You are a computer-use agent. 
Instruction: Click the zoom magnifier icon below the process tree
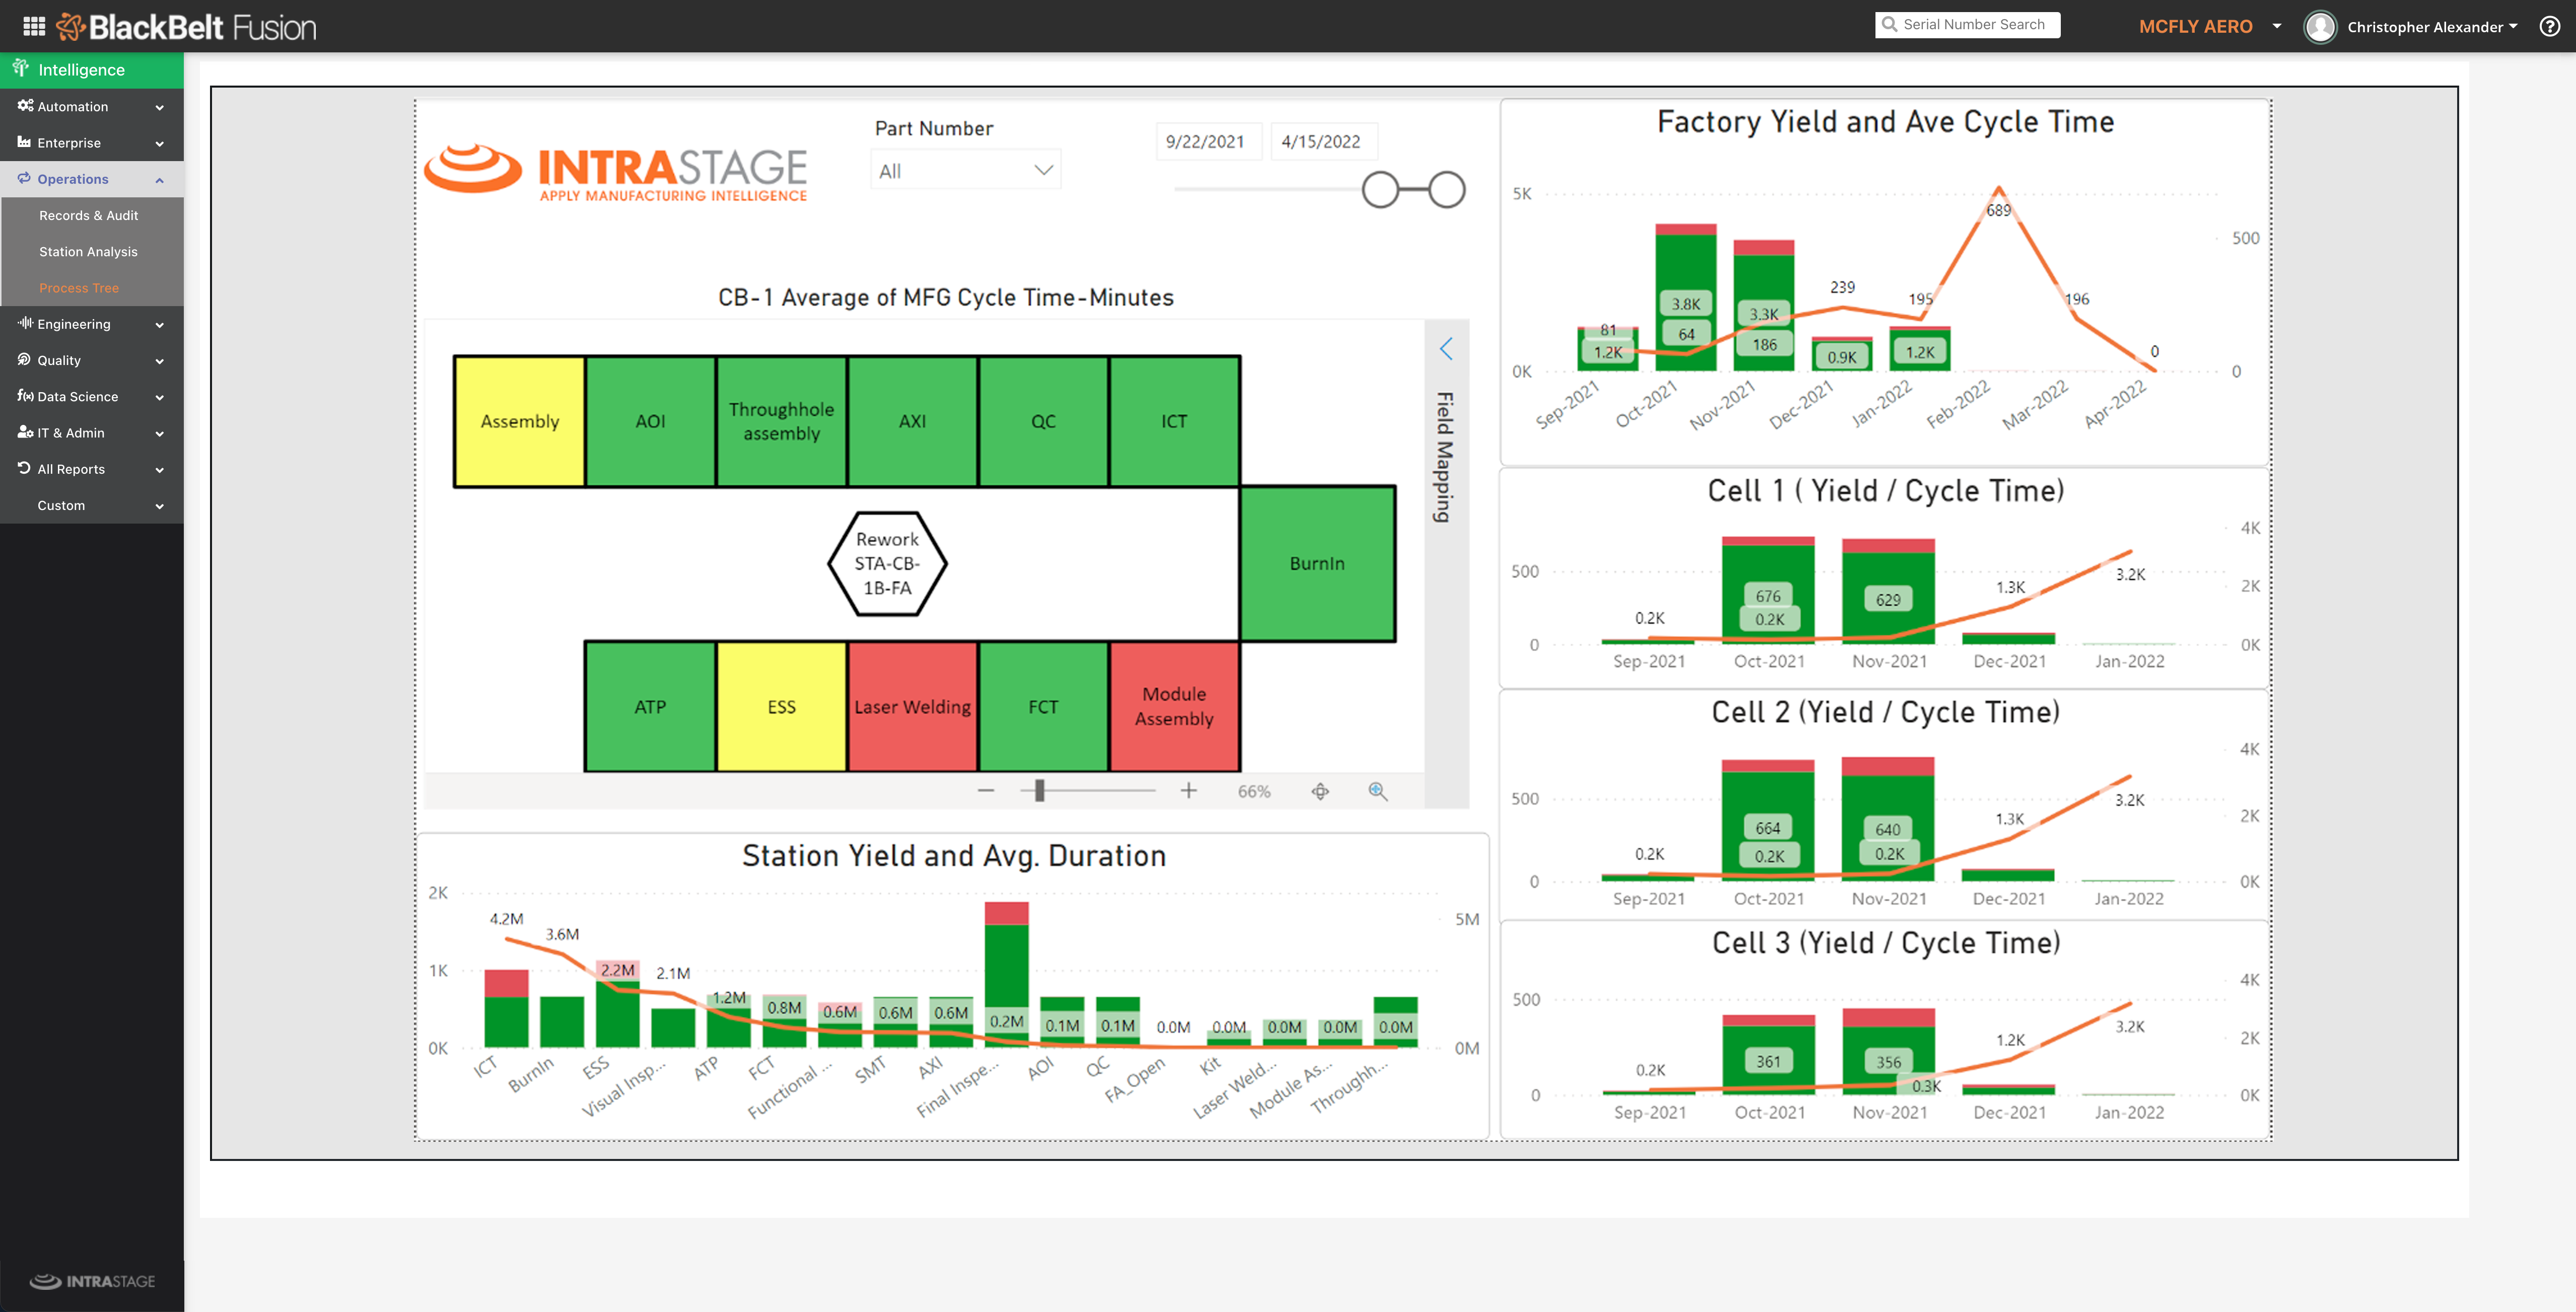pos(1377,791)
